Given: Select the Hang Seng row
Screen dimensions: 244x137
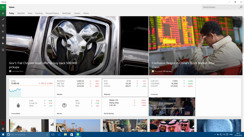Looking at the screenshot, I should 127,103.
